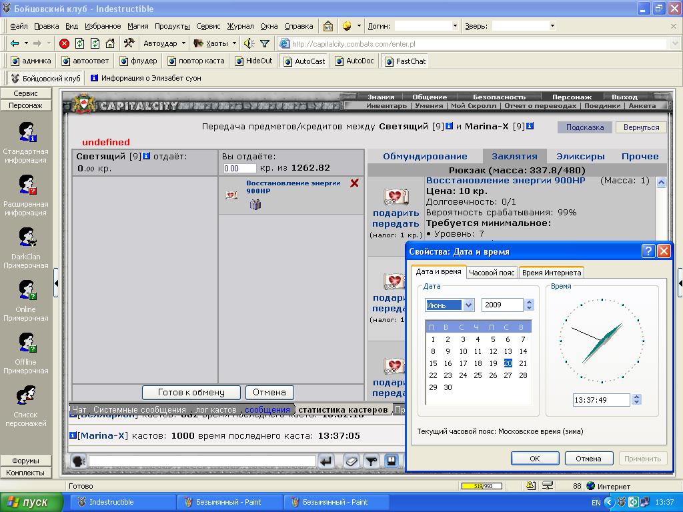Open Стандартная информация sidebar icon
Image resolution: width=683 pixels, height=512 pixels.
[26, 132]
